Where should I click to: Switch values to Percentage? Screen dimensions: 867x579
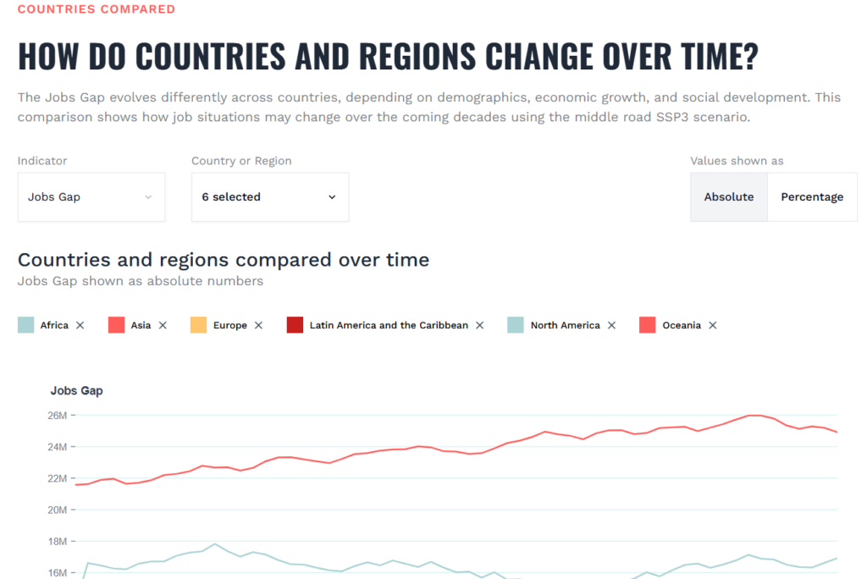click(x=812, y=197)
